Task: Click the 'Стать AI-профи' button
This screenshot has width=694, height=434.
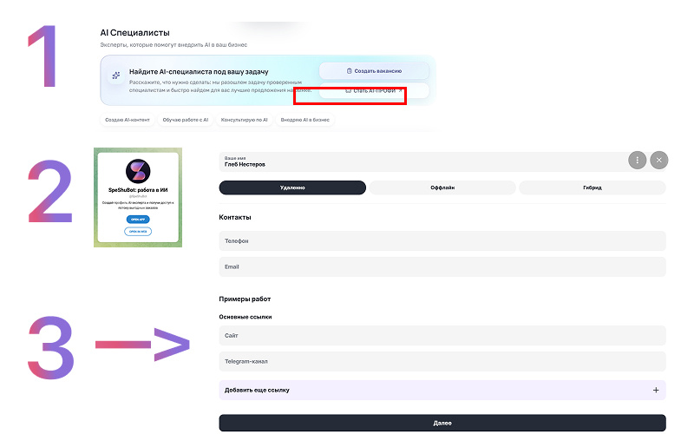Action: [x=375, y=91]
